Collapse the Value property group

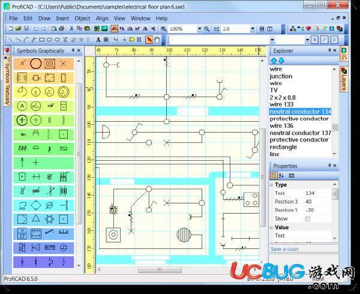coord(271,227)
